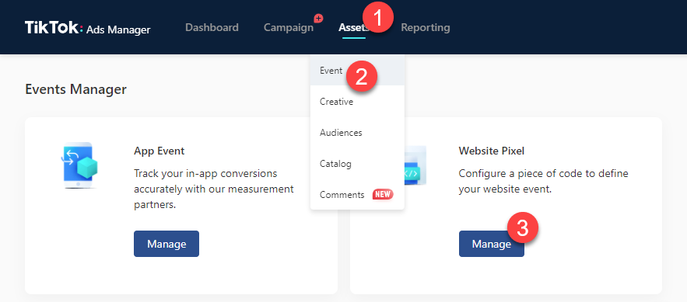Screen dimensions: 687x302
Task: Click the Website Pixel heading
Action: pyautogui.click(x=492, y=151)
